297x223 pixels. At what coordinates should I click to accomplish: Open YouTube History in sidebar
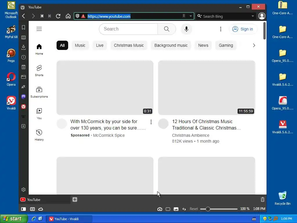point(39,135)
